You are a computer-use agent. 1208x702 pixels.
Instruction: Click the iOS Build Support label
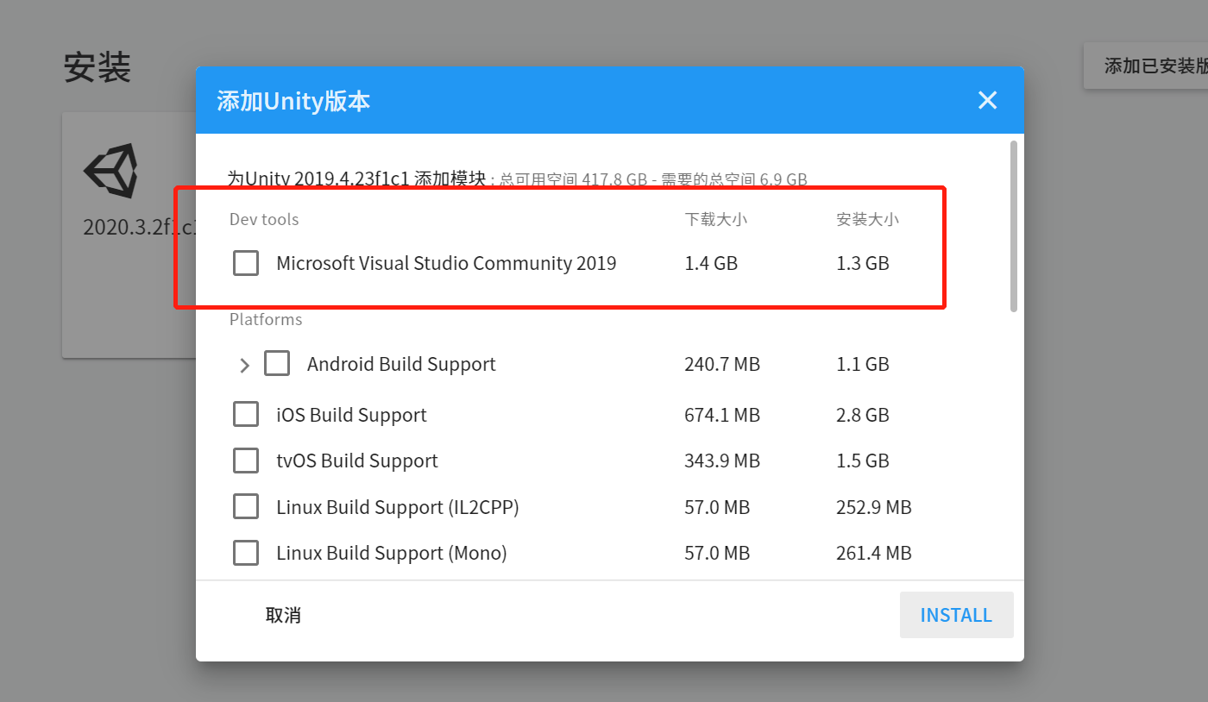coord(351,415)
